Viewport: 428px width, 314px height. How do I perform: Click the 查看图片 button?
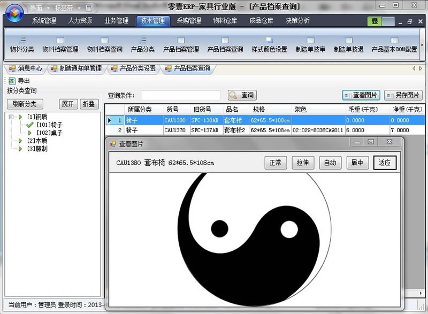pyautogui.click(x=361, y=95)
